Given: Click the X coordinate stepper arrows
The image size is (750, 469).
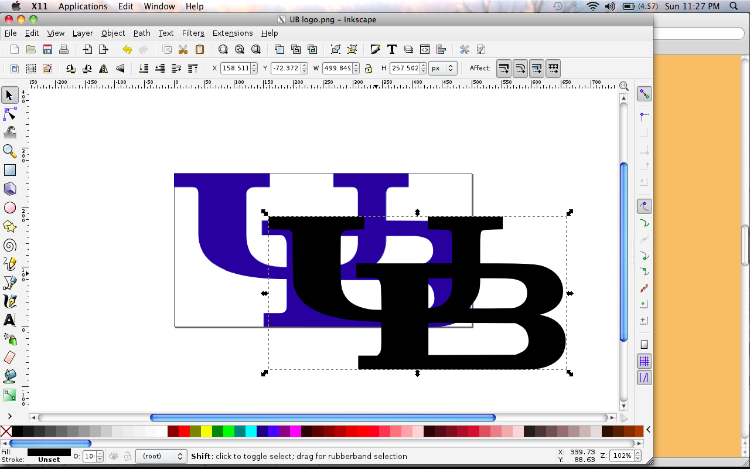Looking at the screenshot, I should (x=254, y=68).
